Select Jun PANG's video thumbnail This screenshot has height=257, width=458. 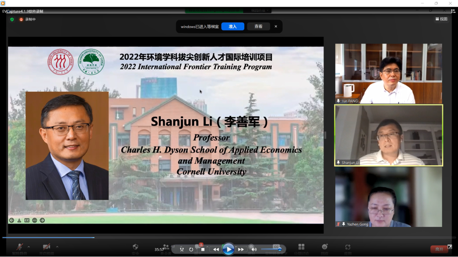click(x=388, y=74)
